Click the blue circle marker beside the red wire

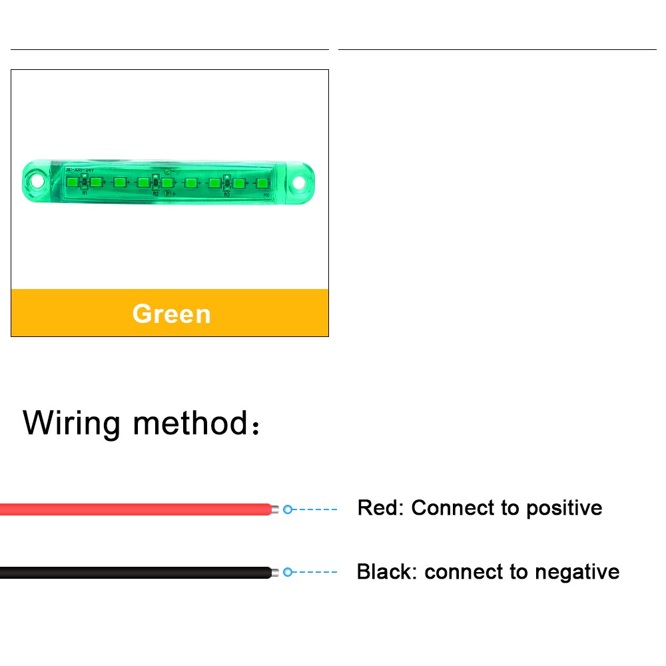click(x=288, y=509)
